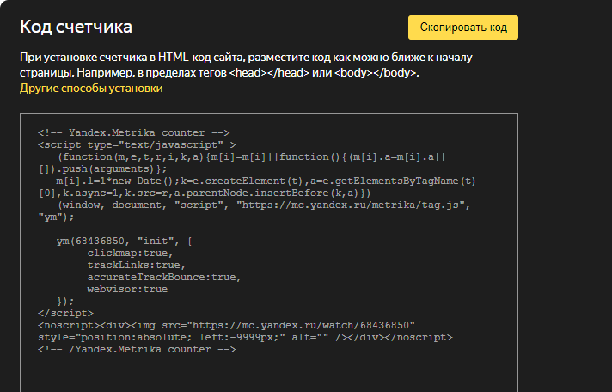Click the accurateTrackBounce:true parameter line
612x392 pixels.
pos(164,278)
